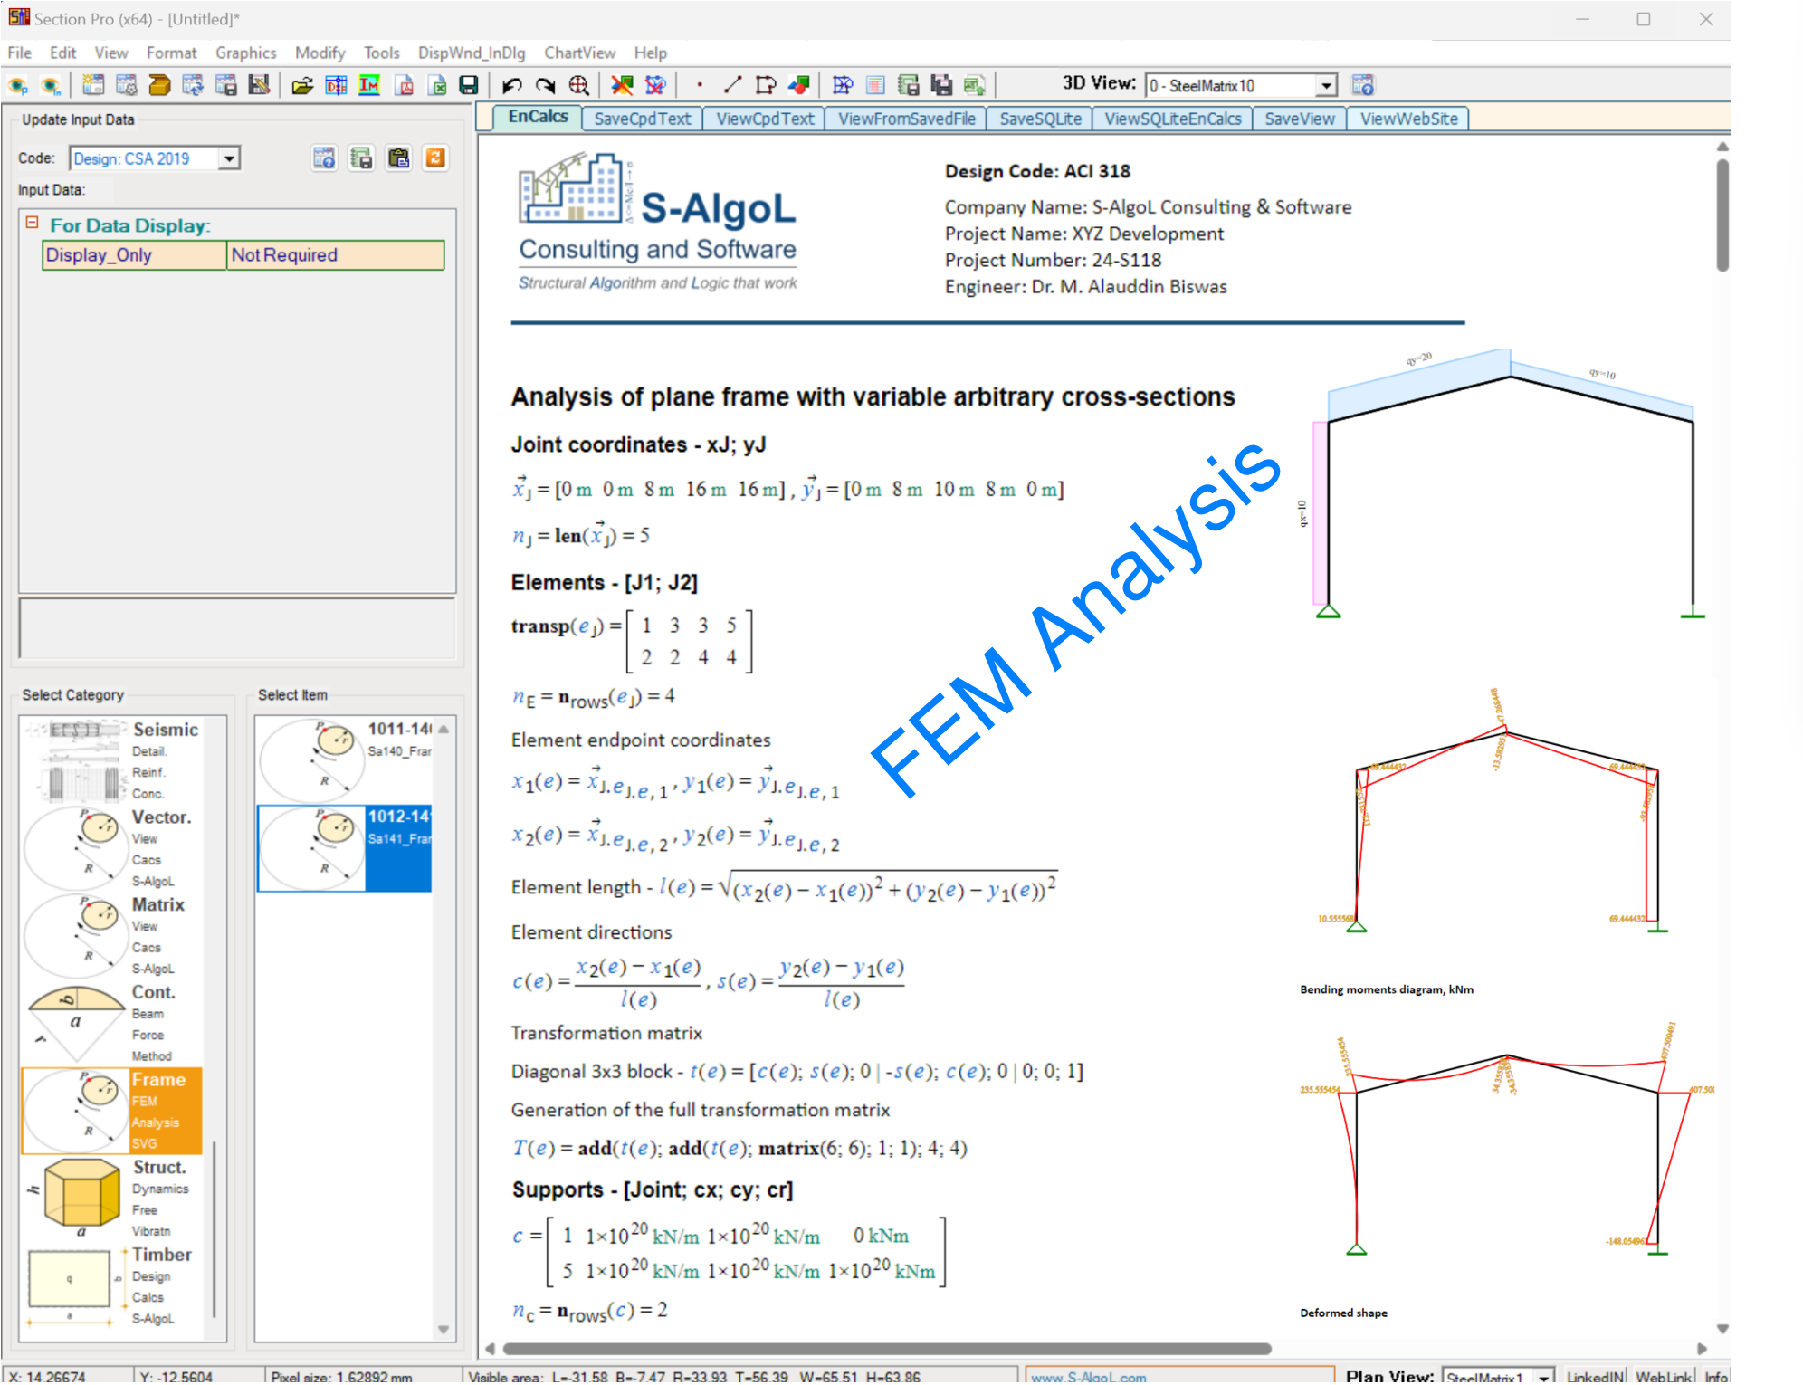Viewport: 1803px width, 1385px height.
Task: Click the ViewCpdText tab
Action: [765, 119]
